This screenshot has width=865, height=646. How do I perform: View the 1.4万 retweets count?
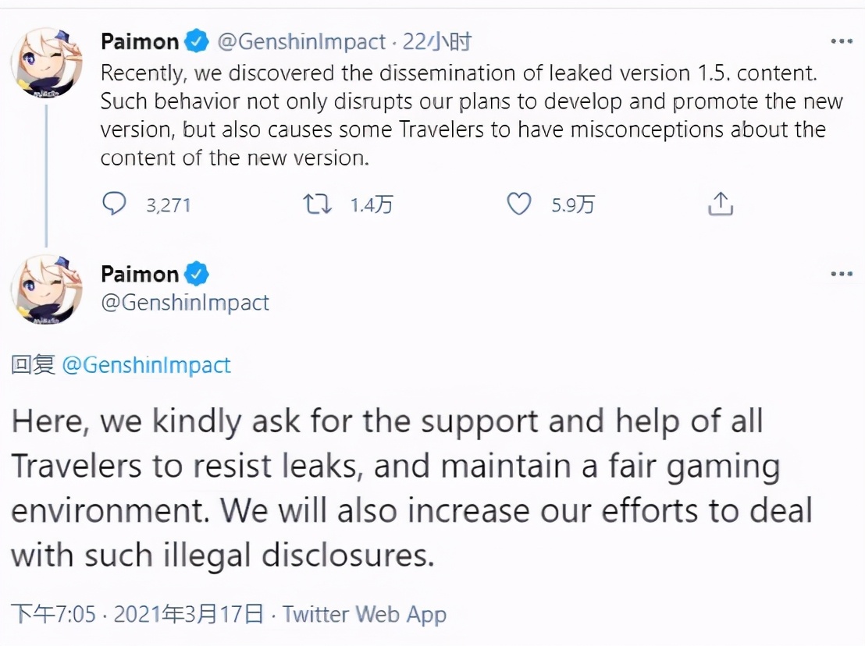[x=372, y=205]
